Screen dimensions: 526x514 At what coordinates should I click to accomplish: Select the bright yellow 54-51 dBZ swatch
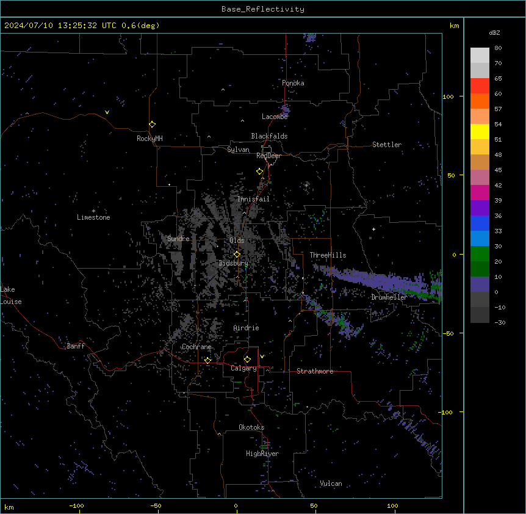pyautogui.click(x=480, y=131)
